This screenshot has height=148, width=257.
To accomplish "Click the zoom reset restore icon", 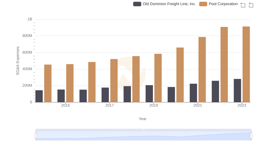I will point(251,5).
